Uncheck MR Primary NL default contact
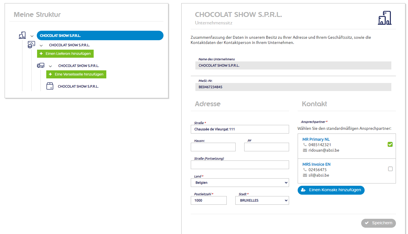The height and width of the screenshot is (234, 408). pyautogui.click(x=390, y=144)
